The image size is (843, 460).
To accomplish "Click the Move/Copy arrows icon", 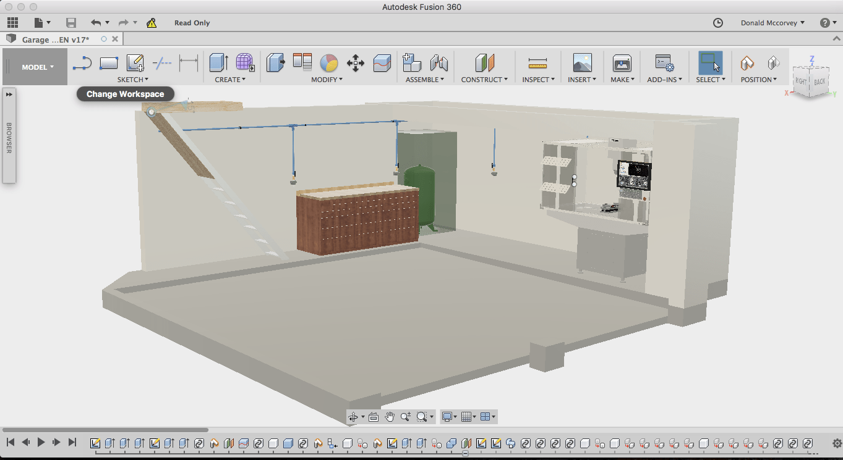I will point(356,62).
